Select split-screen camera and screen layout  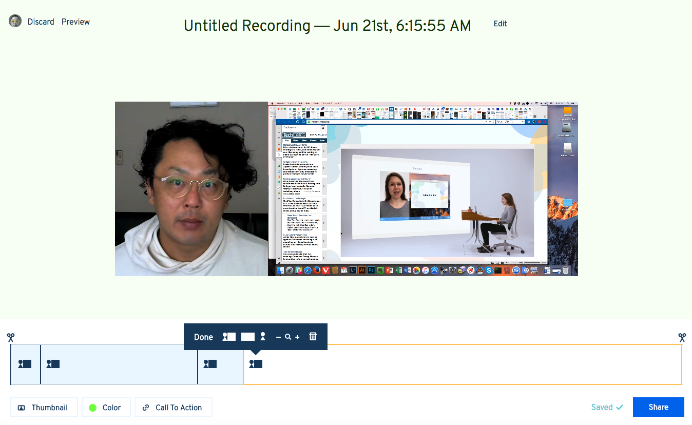(x=229, y=337)
